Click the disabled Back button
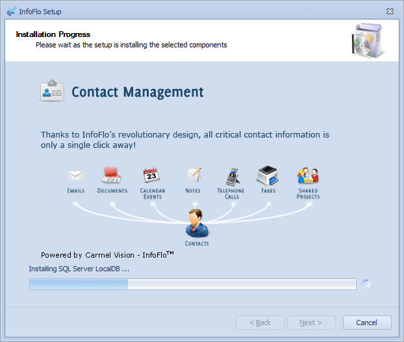The image size is (404, 342). [260, 323]
